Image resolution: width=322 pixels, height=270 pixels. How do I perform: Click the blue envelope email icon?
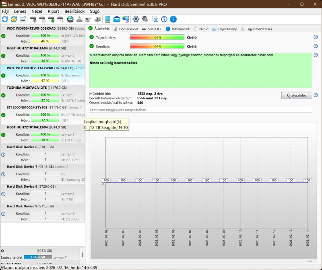[x=117, y=19]
